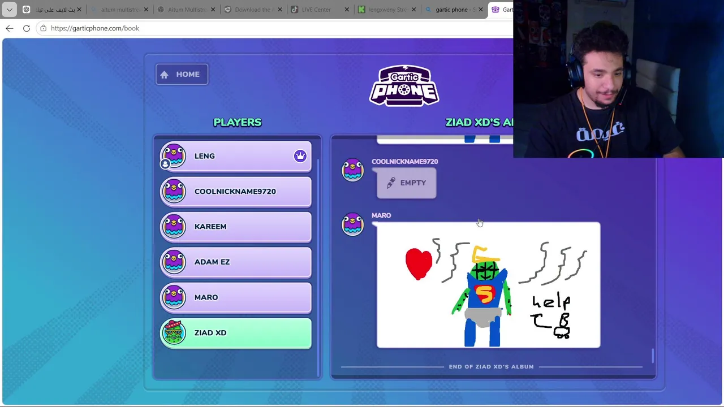Select player LENG in the players list
724x407 pixels.
tap(235, 156)
